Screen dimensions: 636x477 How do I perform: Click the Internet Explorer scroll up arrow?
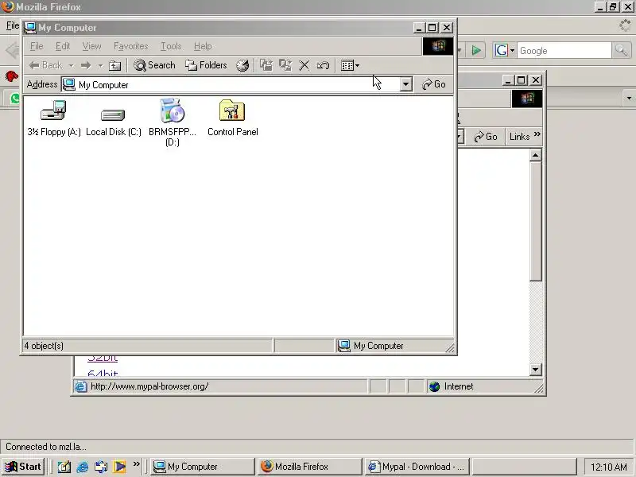pyautogui.click(x=535, y=155)
